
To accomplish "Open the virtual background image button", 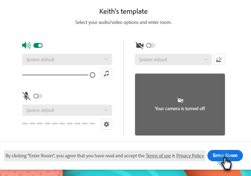I will [219, 59].
